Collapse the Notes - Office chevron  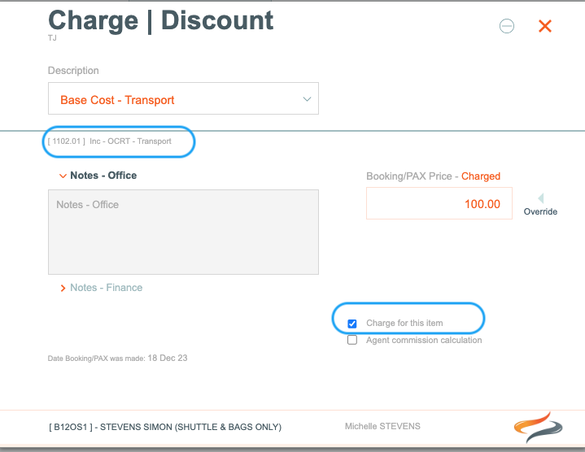[x=63, y=176]
